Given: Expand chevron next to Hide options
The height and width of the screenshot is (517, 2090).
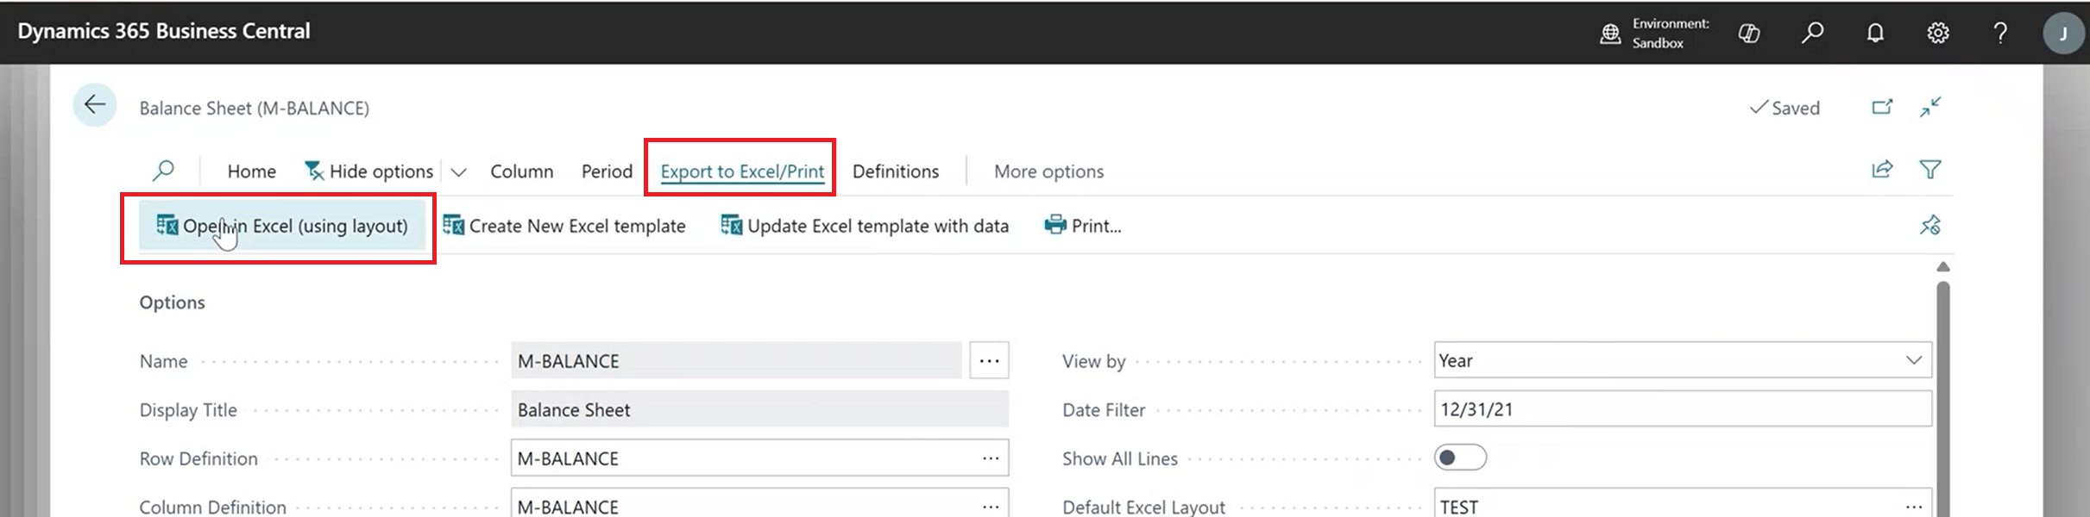Looking at the screenshot, I should tap(458, 172).
